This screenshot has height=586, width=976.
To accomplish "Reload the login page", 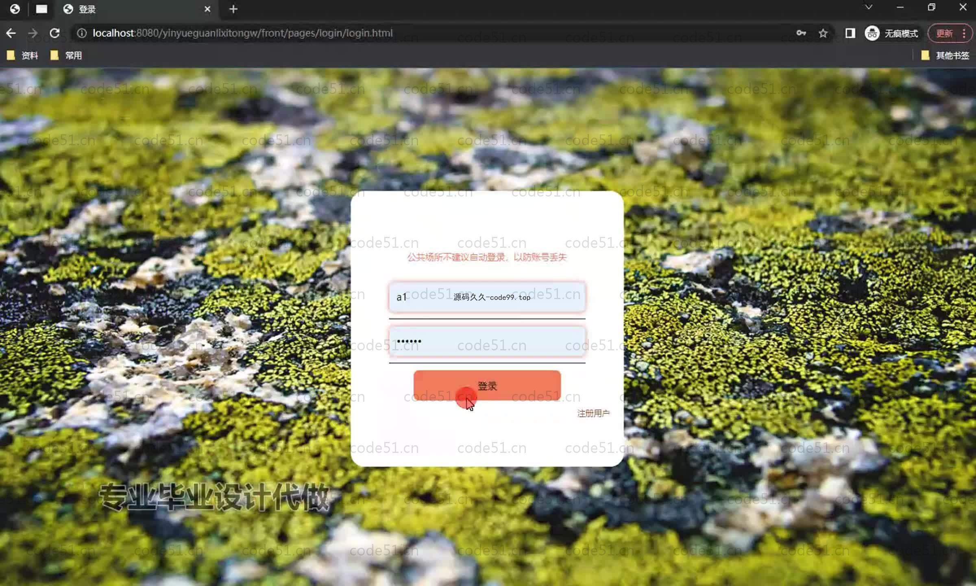I will [x=54, y=33].
